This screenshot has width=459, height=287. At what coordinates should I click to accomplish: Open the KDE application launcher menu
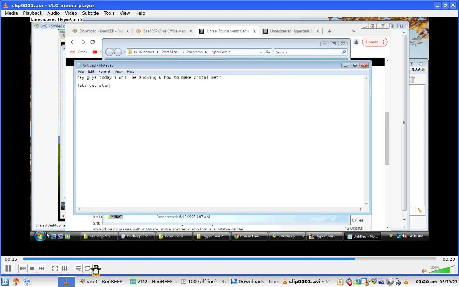pos(5,282)
